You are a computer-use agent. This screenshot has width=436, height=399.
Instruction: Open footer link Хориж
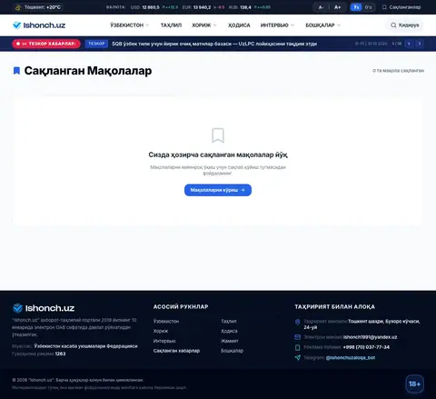(x=161, y=331)
